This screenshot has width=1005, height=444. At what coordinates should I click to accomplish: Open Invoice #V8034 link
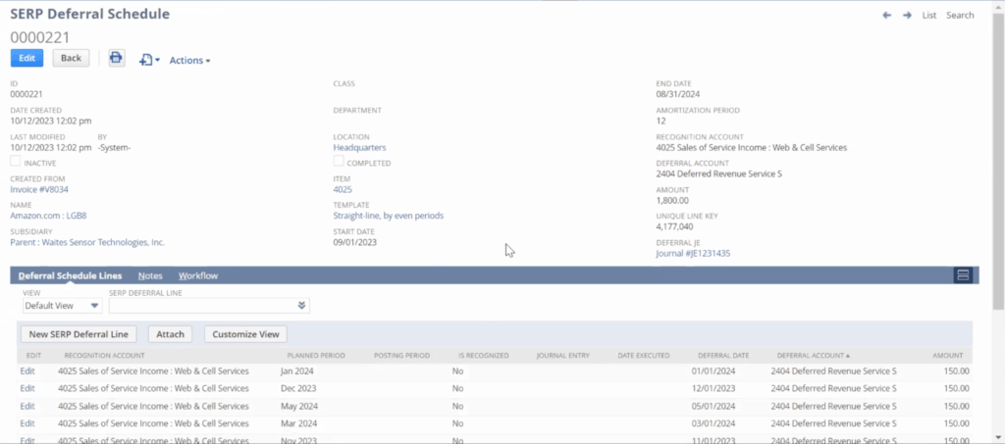click(x=39, y=189)
